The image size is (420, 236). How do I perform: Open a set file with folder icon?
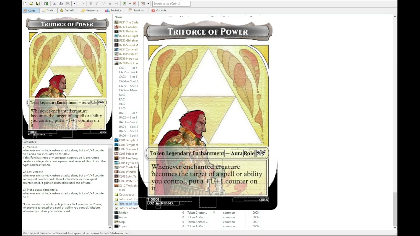(31, 4)
